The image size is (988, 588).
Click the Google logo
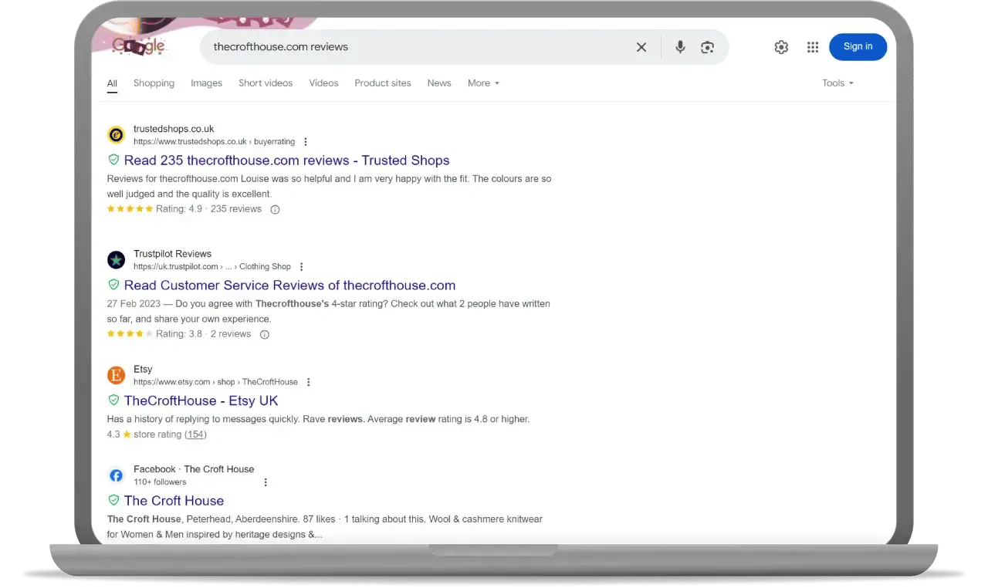139,46
